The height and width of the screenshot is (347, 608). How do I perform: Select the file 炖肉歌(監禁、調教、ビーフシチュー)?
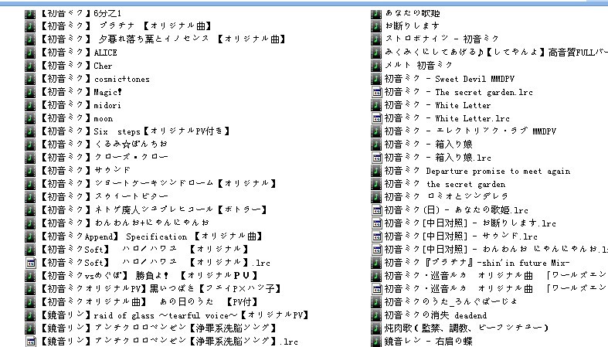click(467, 328)
